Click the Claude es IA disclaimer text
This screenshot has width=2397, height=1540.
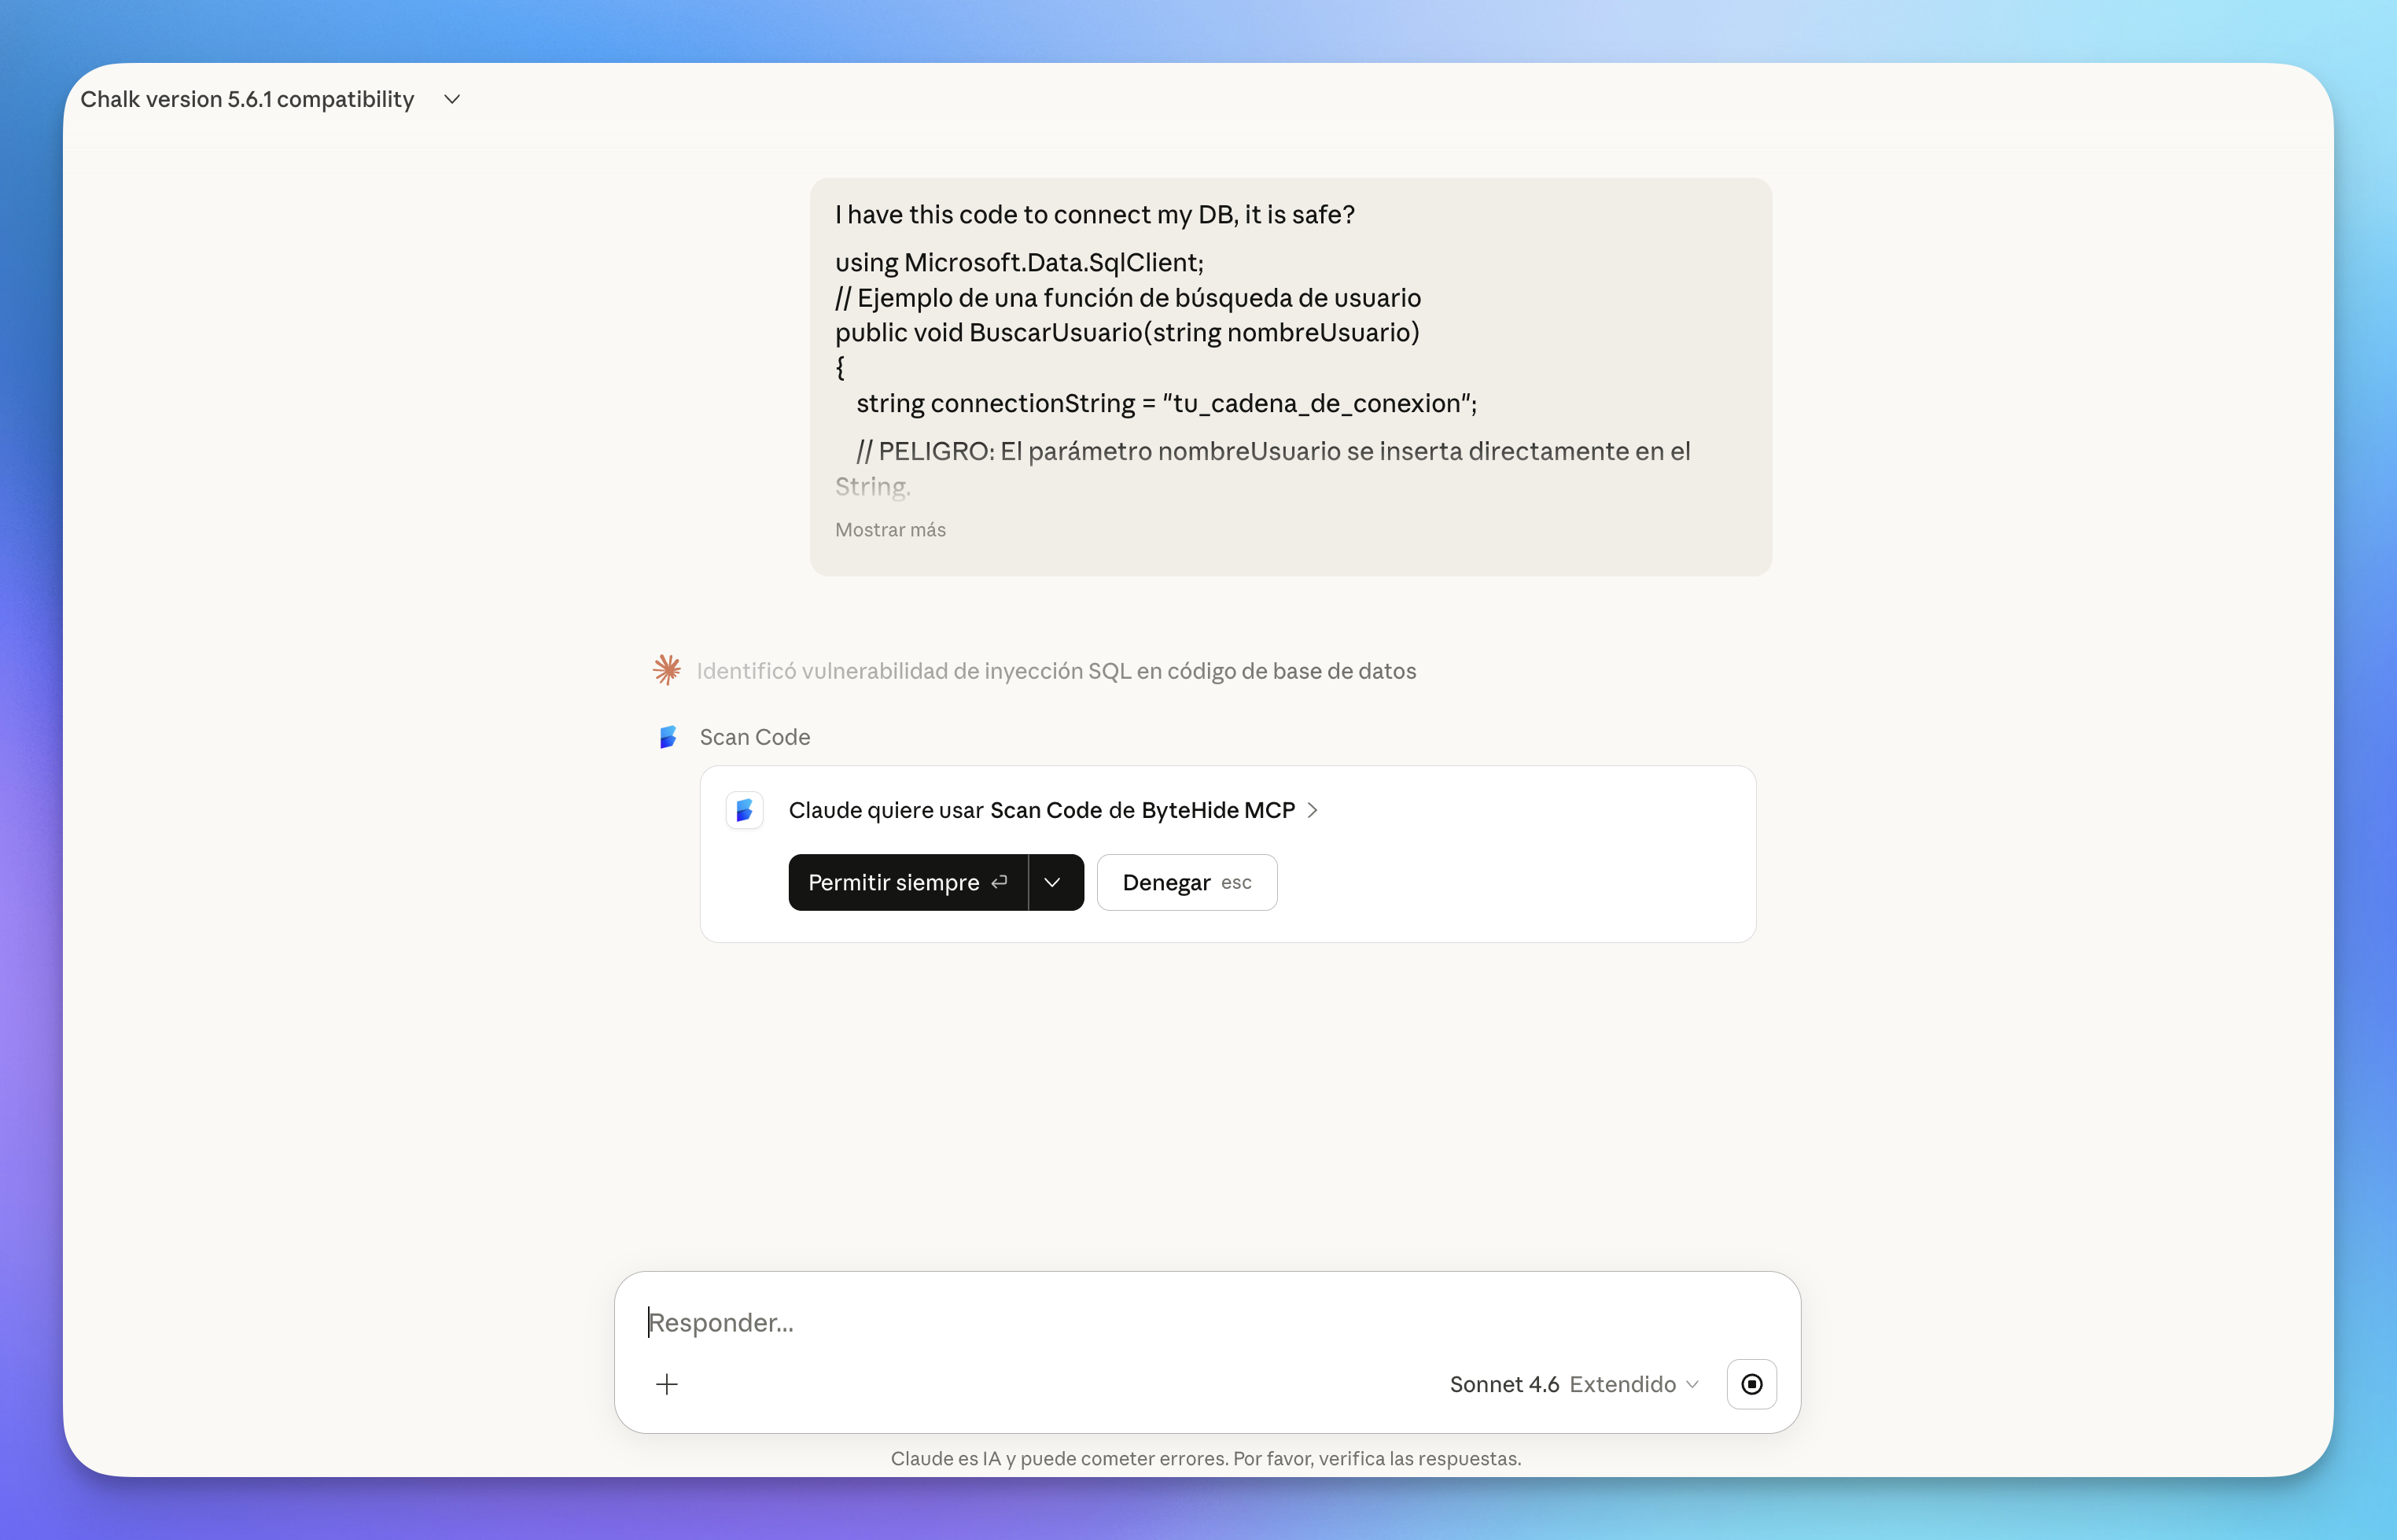(1206, 1458)
